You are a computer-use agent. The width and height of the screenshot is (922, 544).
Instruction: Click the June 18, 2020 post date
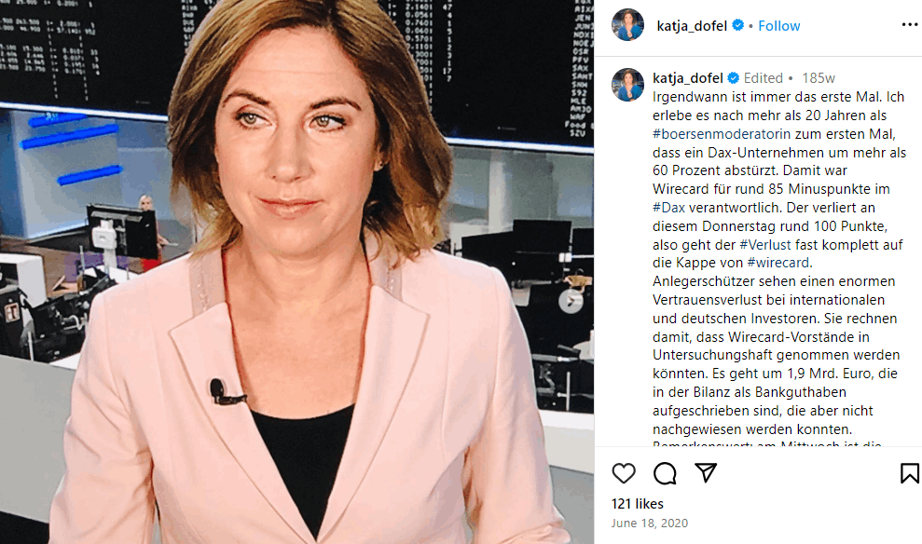click(649, 523)
